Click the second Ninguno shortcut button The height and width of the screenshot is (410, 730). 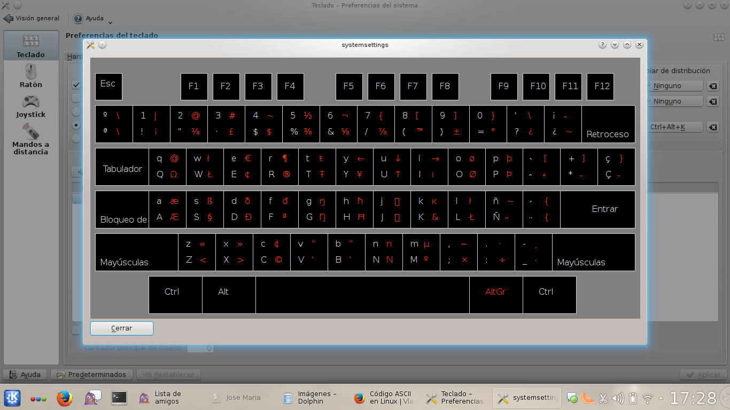(x=674, y=101)
